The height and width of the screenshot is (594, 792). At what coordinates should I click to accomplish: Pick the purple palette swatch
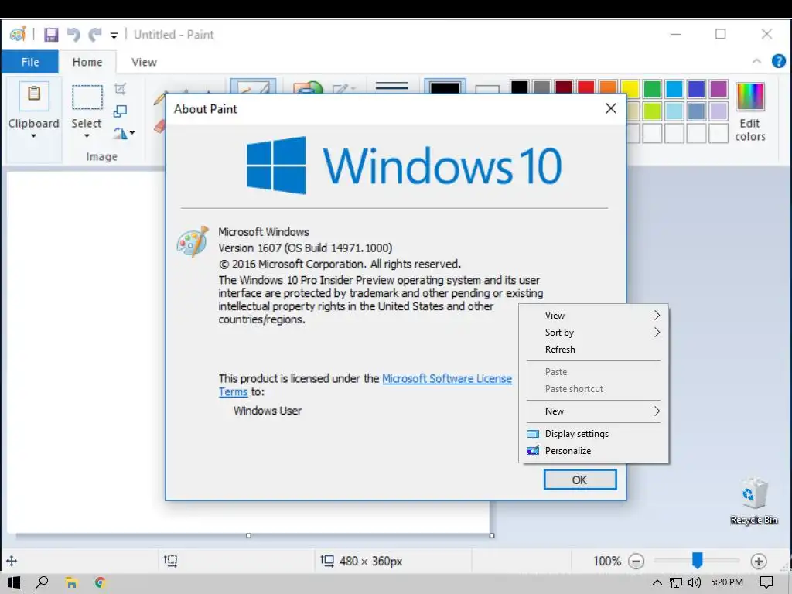pyautogui.click(x=719, y=88)
